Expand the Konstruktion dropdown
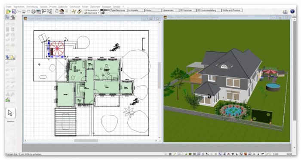This screenshot has height=160, width=301. click(98, 10)
